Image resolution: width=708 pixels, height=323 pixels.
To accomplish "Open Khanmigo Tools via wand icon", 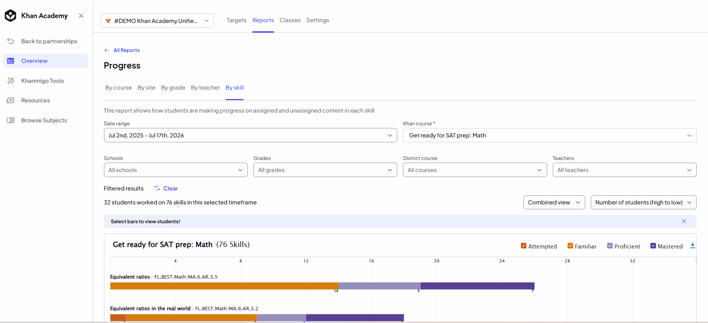I will 11,81.
